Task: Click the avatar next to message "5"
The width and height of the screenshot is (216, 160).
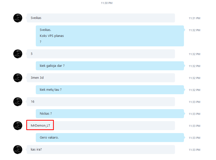Action: 18,54
